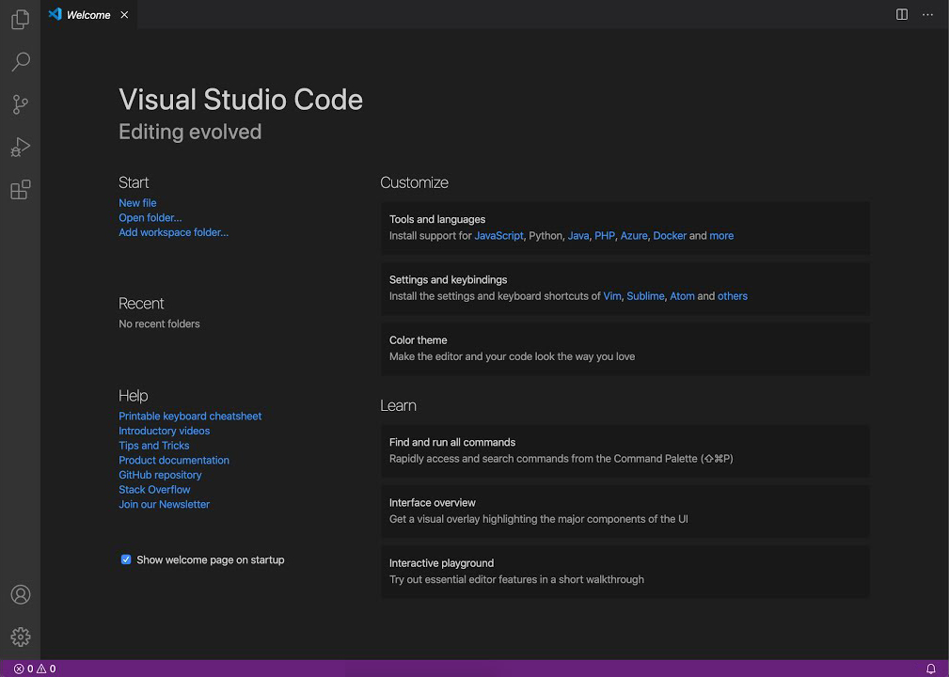The image size is (949, 677).
Task: Click the Python text in Tools and languages
Action: coord(546,236)
